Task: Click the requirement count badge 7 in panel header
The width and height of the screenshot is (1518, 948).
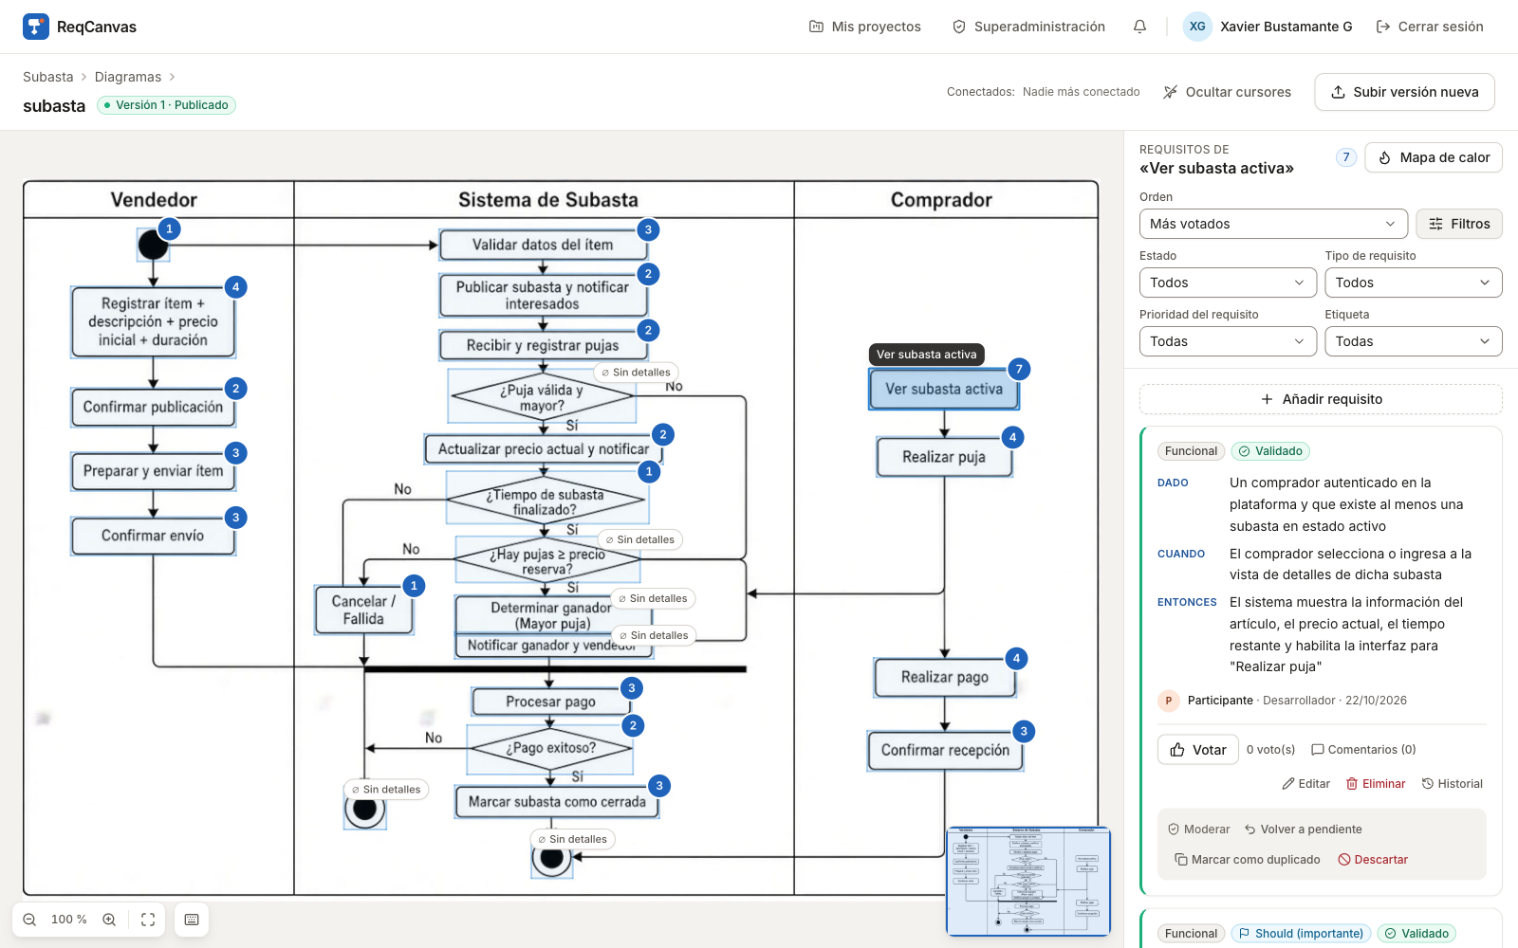Action: tap(1345, 157)
